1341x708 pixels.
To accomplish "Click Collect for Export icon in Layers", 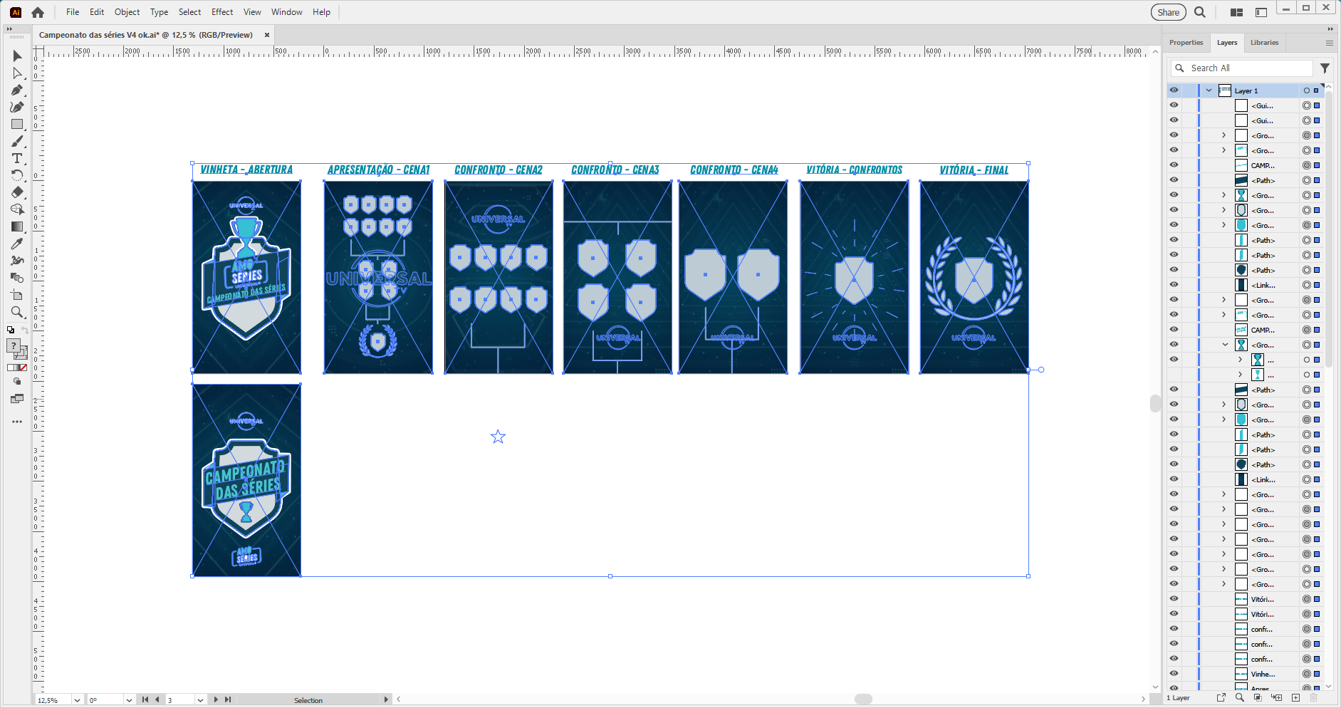I will [1221, 698].
